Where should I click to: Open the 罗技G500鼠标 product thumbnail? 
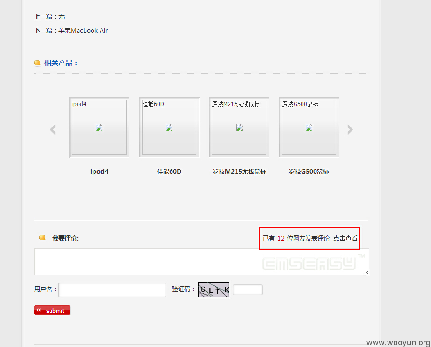[309, 127]
